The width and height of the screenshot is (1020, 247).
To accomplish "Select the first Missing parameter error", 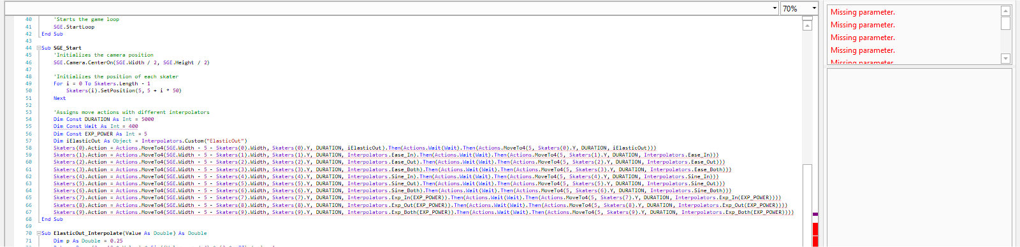I will (863, 12).
